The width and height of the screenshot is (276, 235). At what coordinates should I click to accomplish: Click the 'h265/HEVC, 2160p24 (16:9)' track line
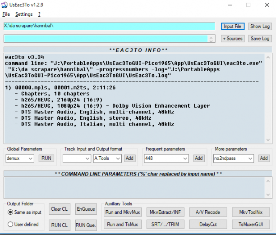tap(59, 100)
